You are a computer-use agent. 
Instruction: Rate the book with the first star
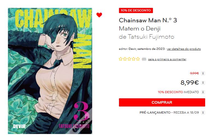(x=121, y=59)
